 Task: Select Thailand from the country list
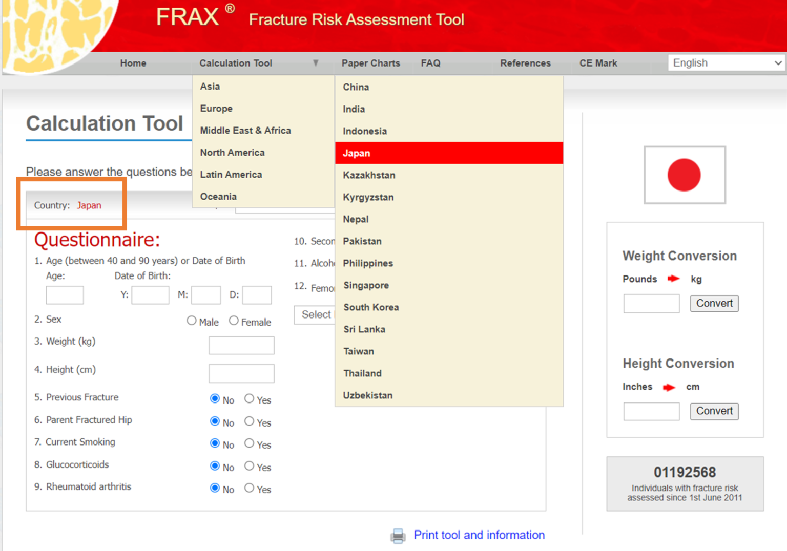pos(362,373)
